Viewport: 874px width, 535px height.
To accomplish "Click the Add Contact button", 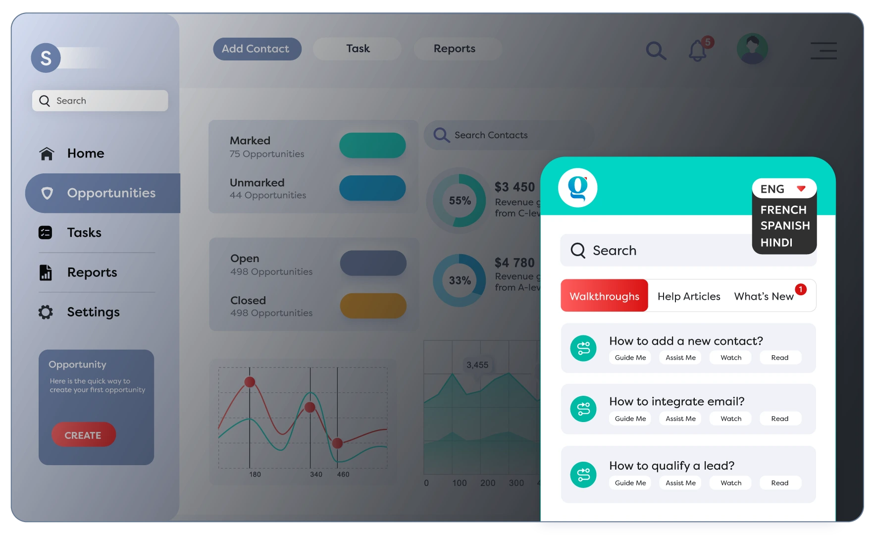I will pyautogui.click(x=257, y=49).
